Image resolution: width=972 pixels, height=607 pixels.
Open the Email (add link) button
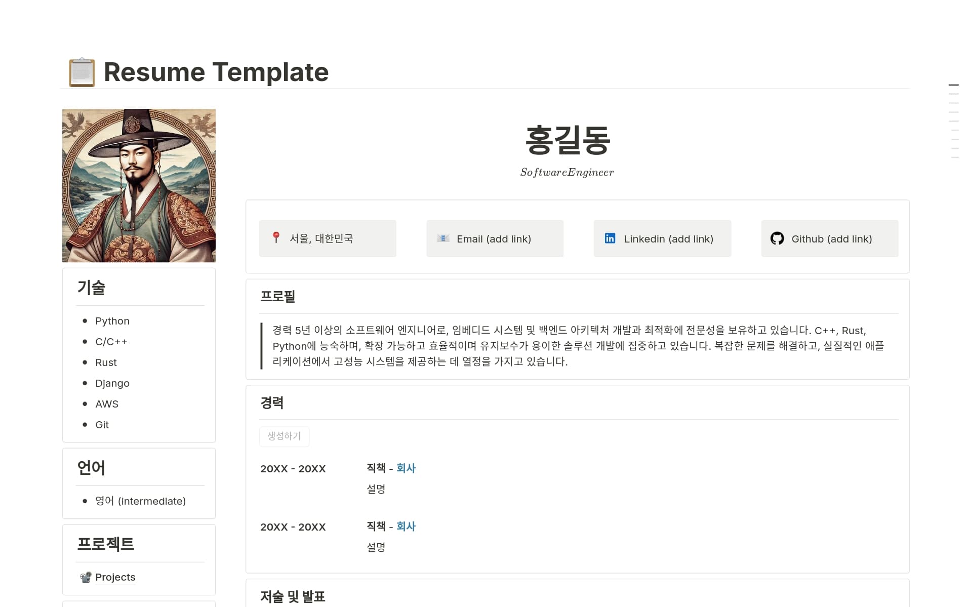[x=495, y=238]
